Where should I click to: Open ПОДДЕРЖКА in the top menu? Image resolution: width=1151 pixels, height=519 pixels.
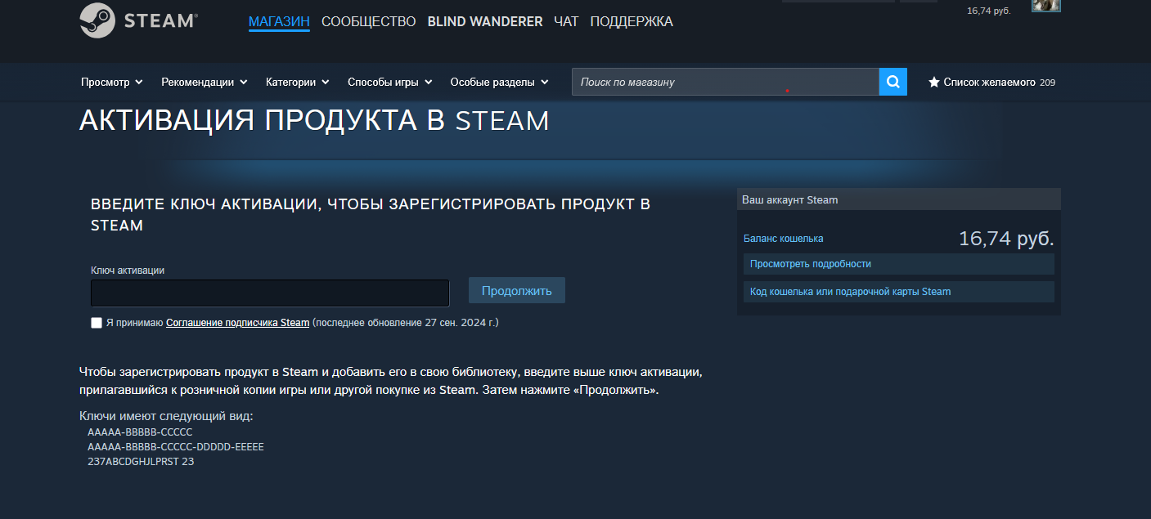tap(631, 22)
